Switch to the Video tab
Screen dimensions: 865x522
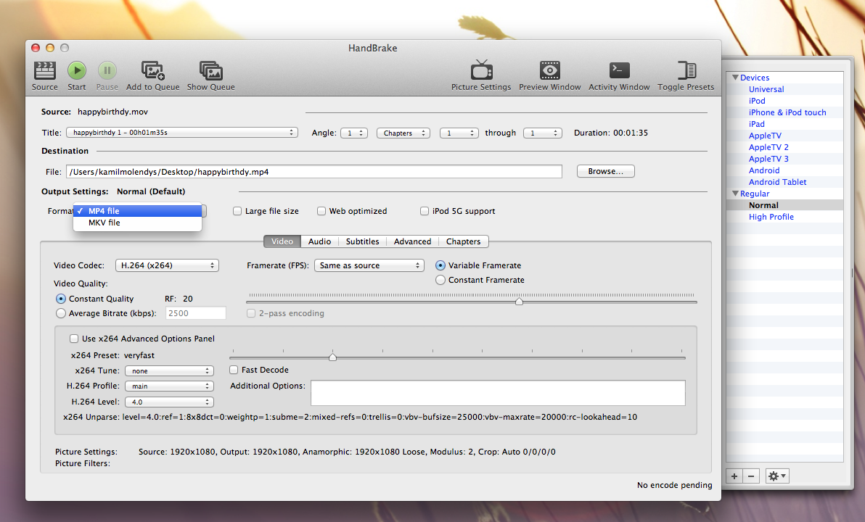pos(282,241)
